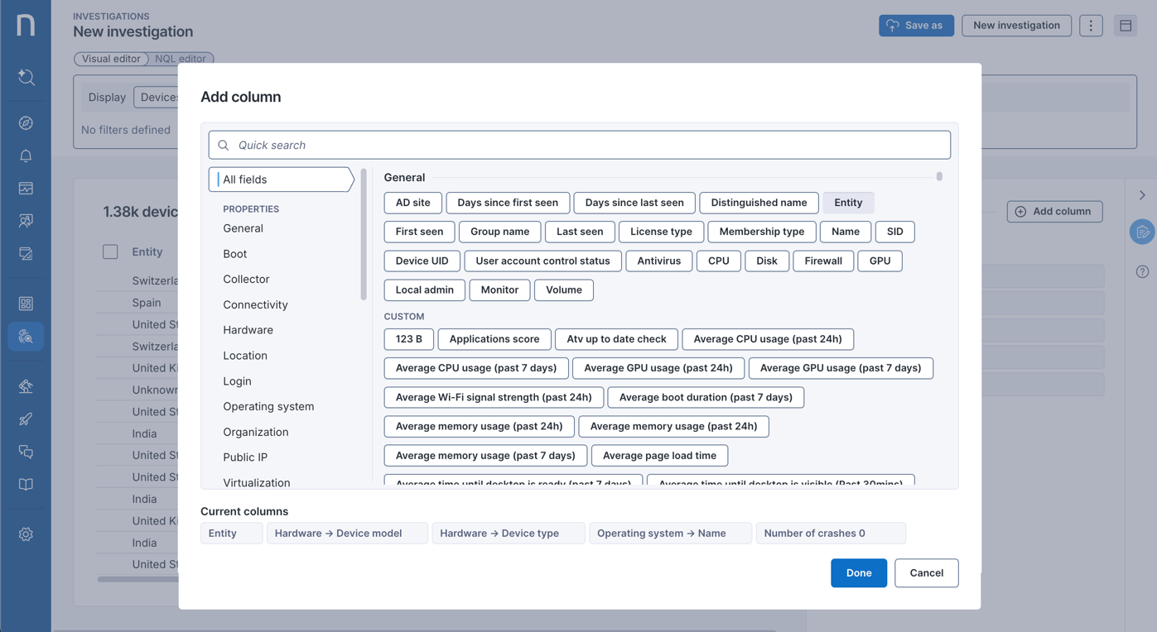Open the settings gear icon
Screen dimensions: 1157x632
(x=26, y=534)
